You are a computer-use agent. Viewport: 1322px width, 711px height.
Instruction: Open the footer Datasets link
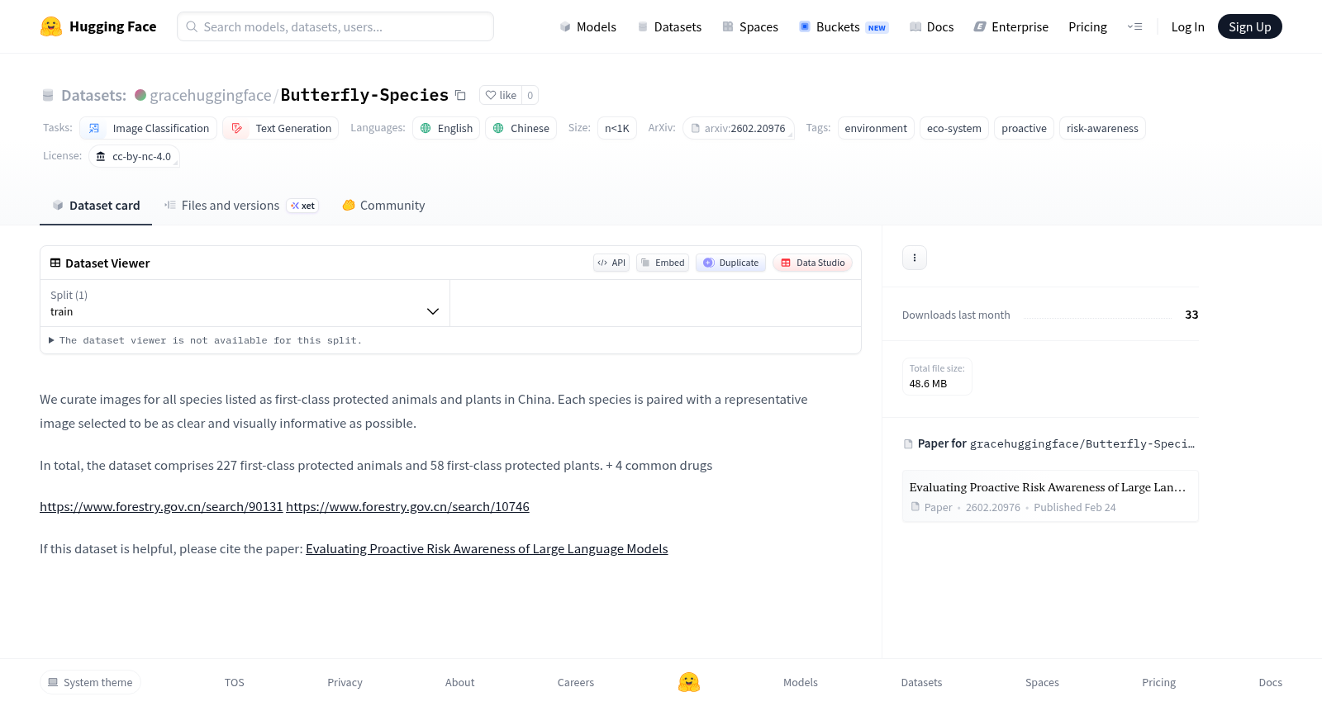click(921, 682)
